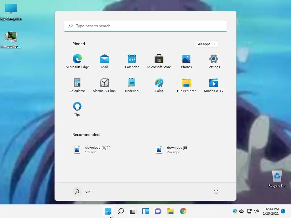
Task: Expand the All apps list
Action: tap(207, 44)
